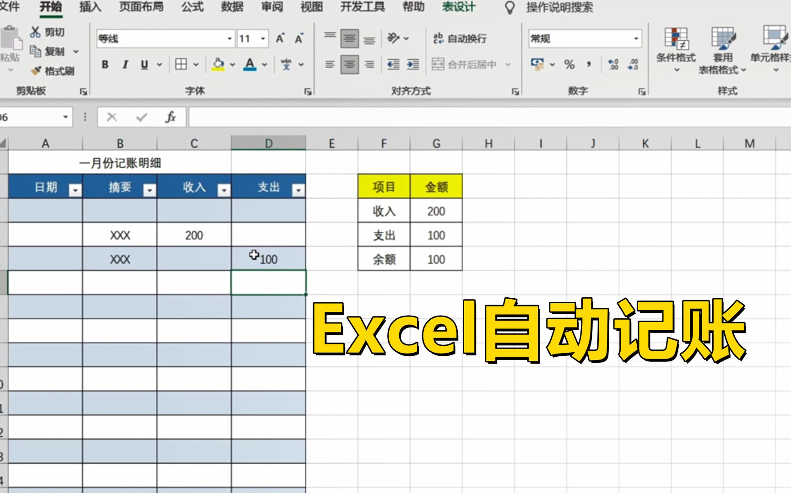This screenshot has width=791, height=494.
Task: Open the font name 等线 dropdown
Action: (230, 39)
